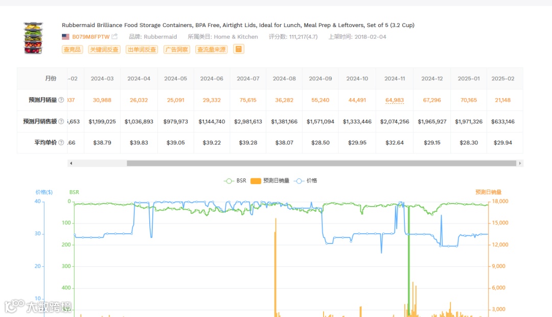The height and width of the screenshot is (317, 552).
Task: Click the revenue value $1,199,025
Action: point(102,122)
